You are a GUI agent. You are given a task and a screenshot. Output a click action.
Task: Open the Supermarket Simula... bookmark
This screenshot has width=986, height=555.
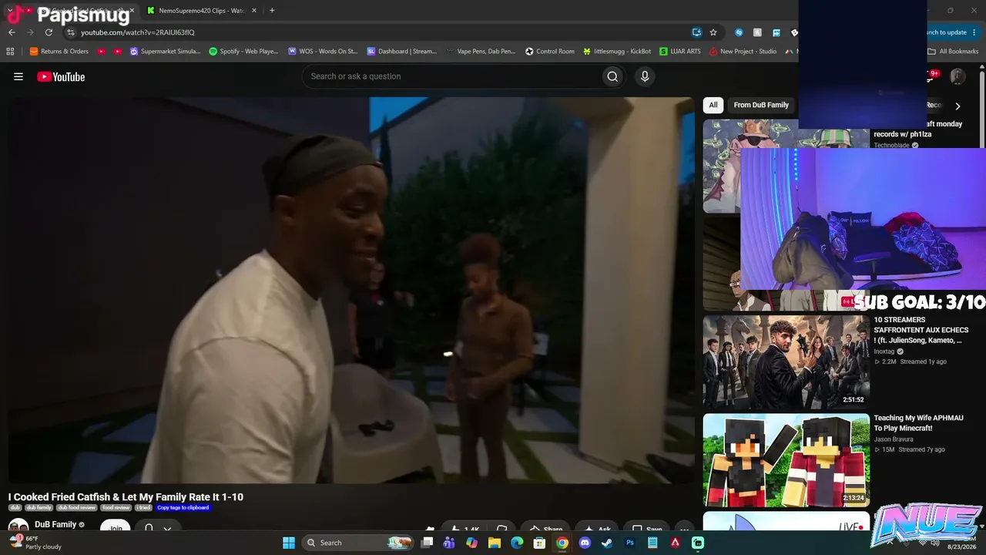(x=165, y=52)
